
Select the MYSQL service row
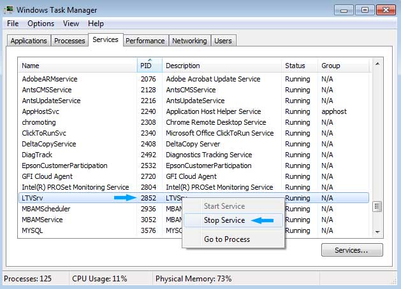[x=194, y=230]
